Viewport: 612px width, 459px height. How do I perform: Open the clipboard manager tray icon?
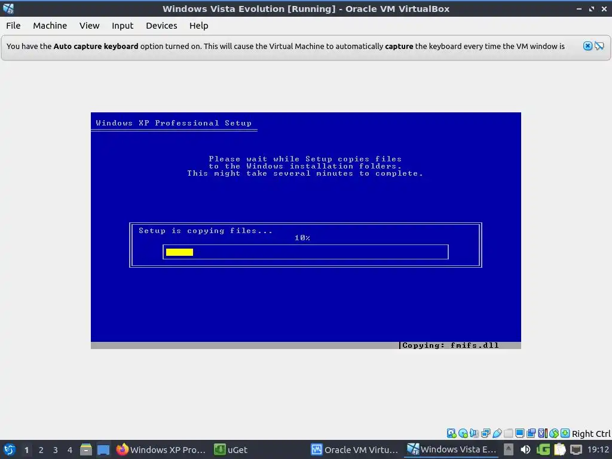pos(559,449)
